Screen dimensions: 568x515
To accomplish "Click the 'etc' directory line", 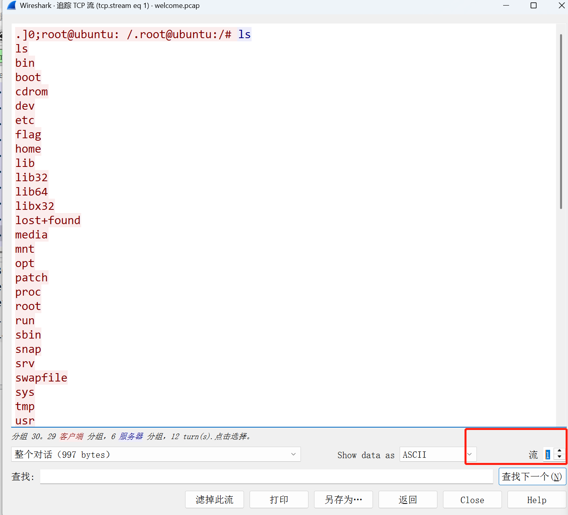I will coord(25,120).
